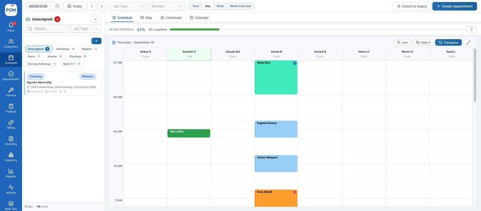
Task: Open Customers in the sidebar
Action: pos(11,43)
